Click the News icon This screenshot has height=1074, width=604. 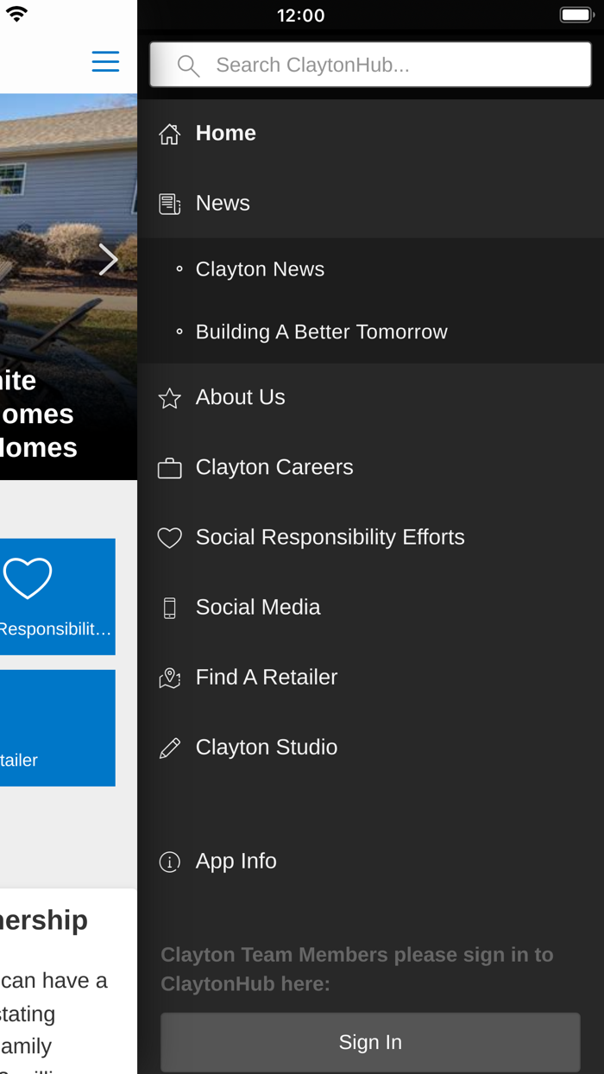pyautogui.click(x=169, y=202)
